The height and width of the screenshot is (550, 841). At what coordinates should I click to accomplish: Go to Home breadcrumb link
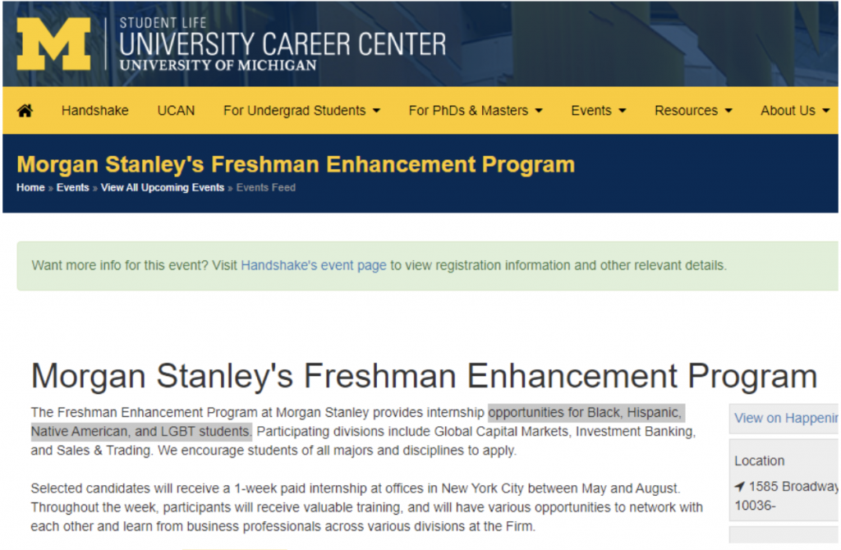pyautogui.click(x=30, y=188)
